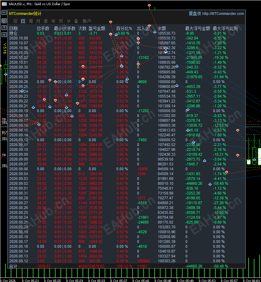Click the XAUUSD chart window icon
This screenshot has width=261, height=282.
point(4,4)
